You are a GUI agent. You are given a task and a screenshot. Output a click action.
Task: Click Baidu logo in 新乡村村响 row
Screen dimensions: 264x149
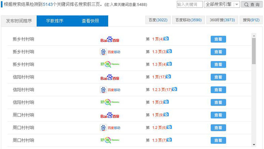(x=110, y=39)
